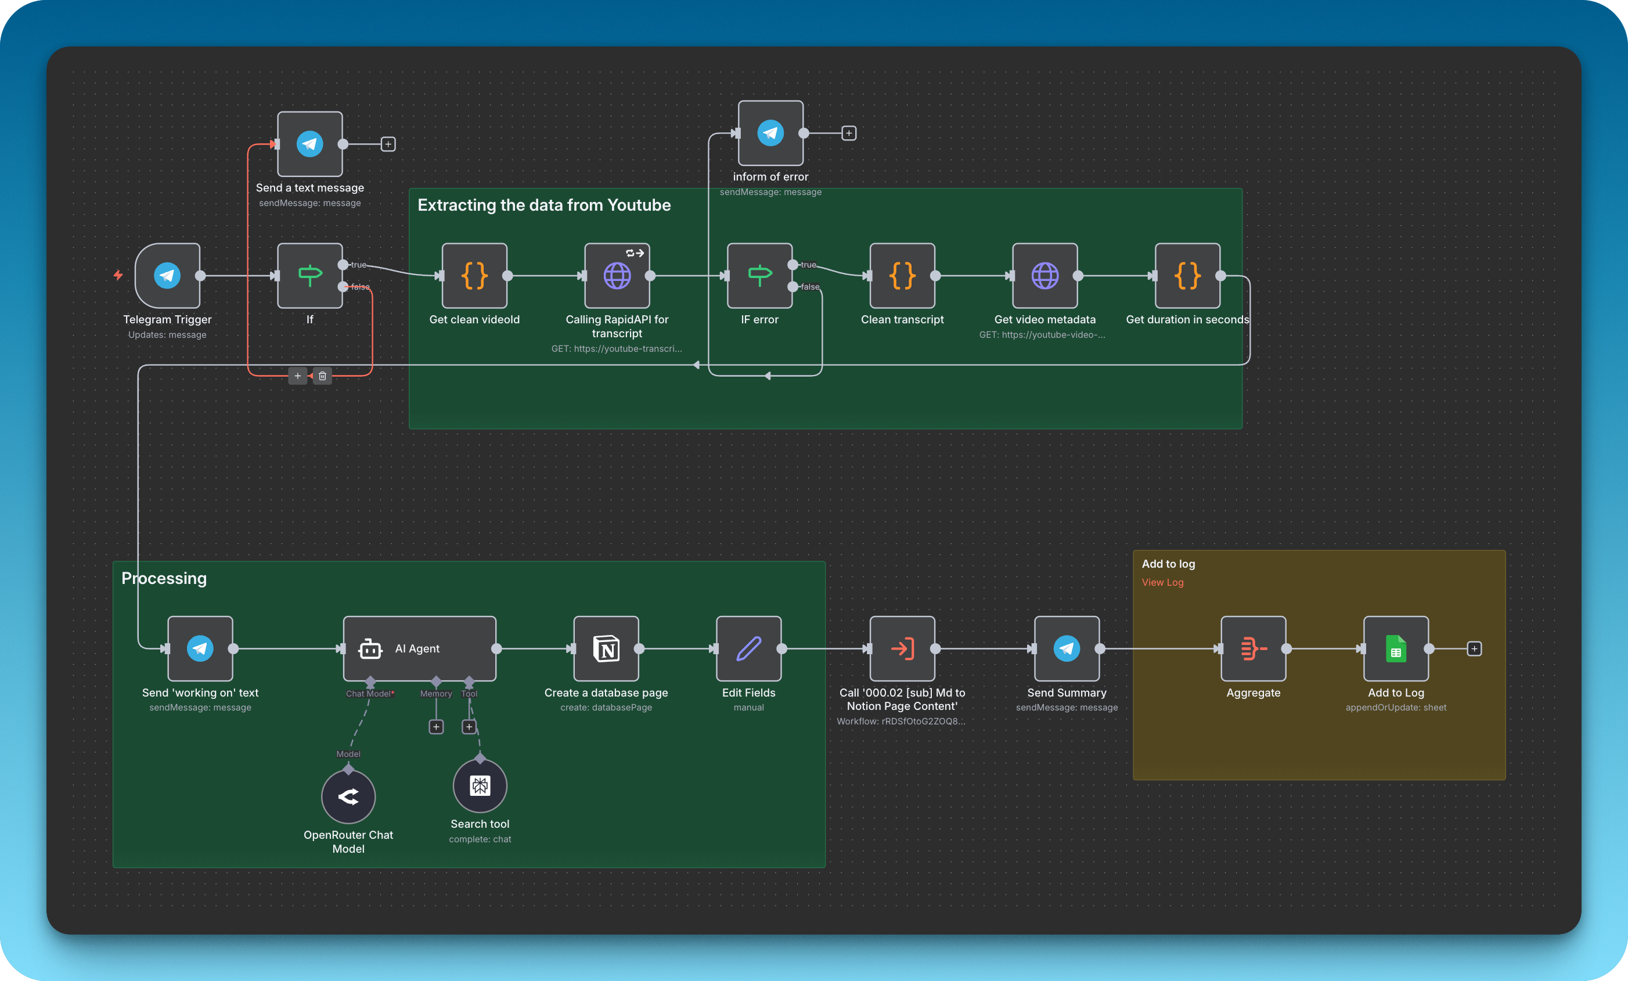The width and height of the screenshot is (1628, 981).
Task: Click the Notion 'Create a database page' node
Action: click(606, 648)
